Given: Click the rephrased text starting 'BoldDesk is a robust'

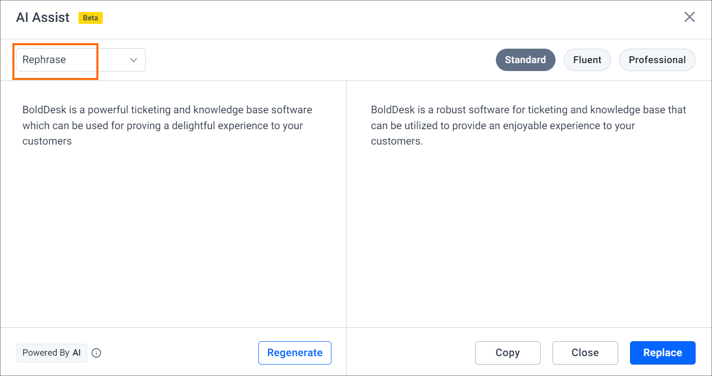Looking at the screenshot, I should (529, 125).
